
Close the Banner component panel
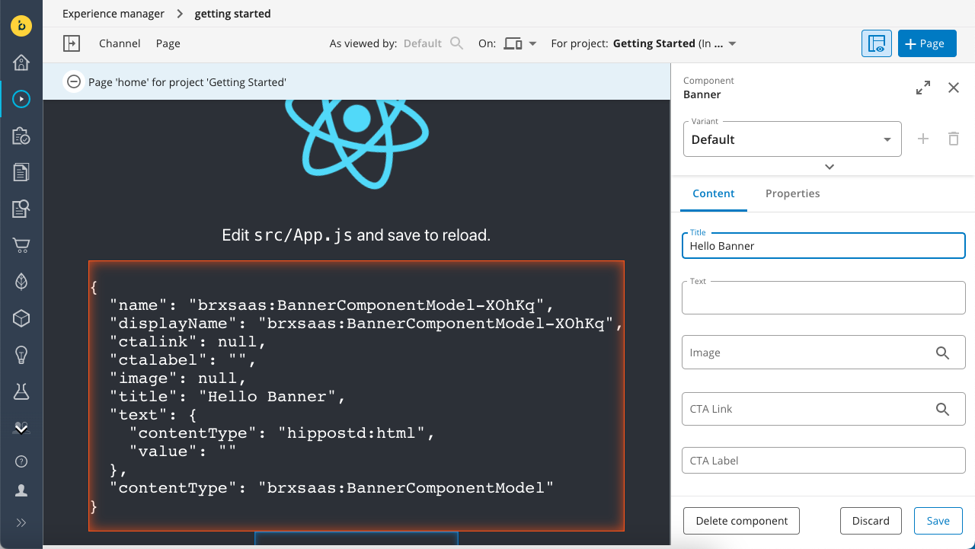coord(954,88)
